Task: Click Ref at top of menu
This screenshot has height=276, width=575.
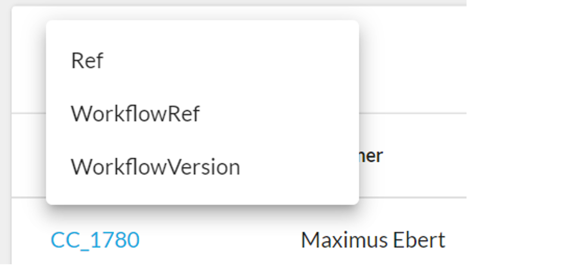Action: click(87, 60)
